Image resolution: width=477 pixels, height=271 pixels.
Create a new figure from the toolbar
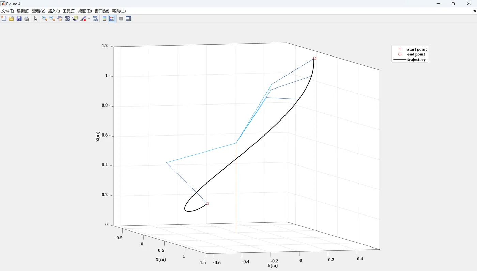point(4,19)
